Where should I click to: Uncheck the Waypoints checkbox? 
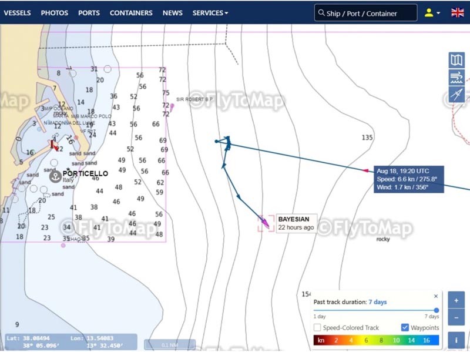(405, 327)
